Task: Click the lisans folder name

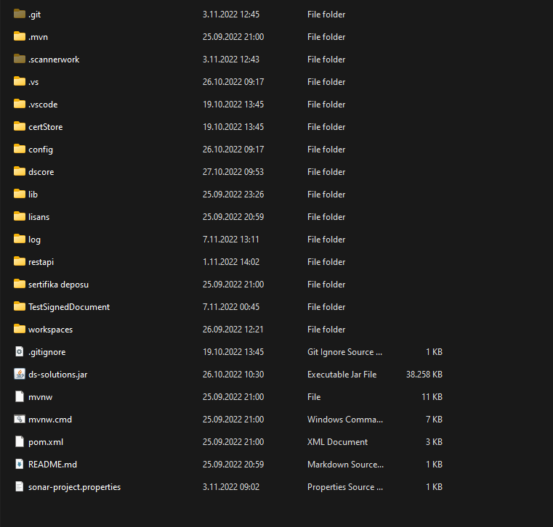Action: point(39,217)
